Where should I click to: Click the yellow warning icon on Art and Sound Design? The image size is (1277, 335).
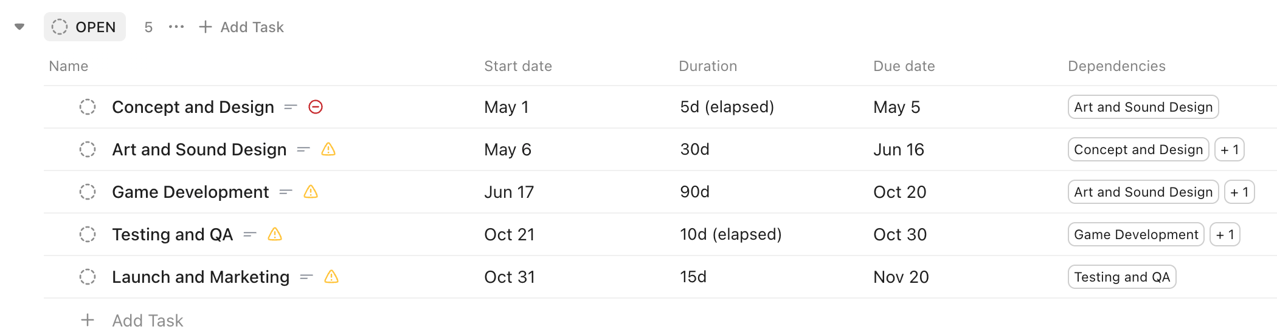328,149
